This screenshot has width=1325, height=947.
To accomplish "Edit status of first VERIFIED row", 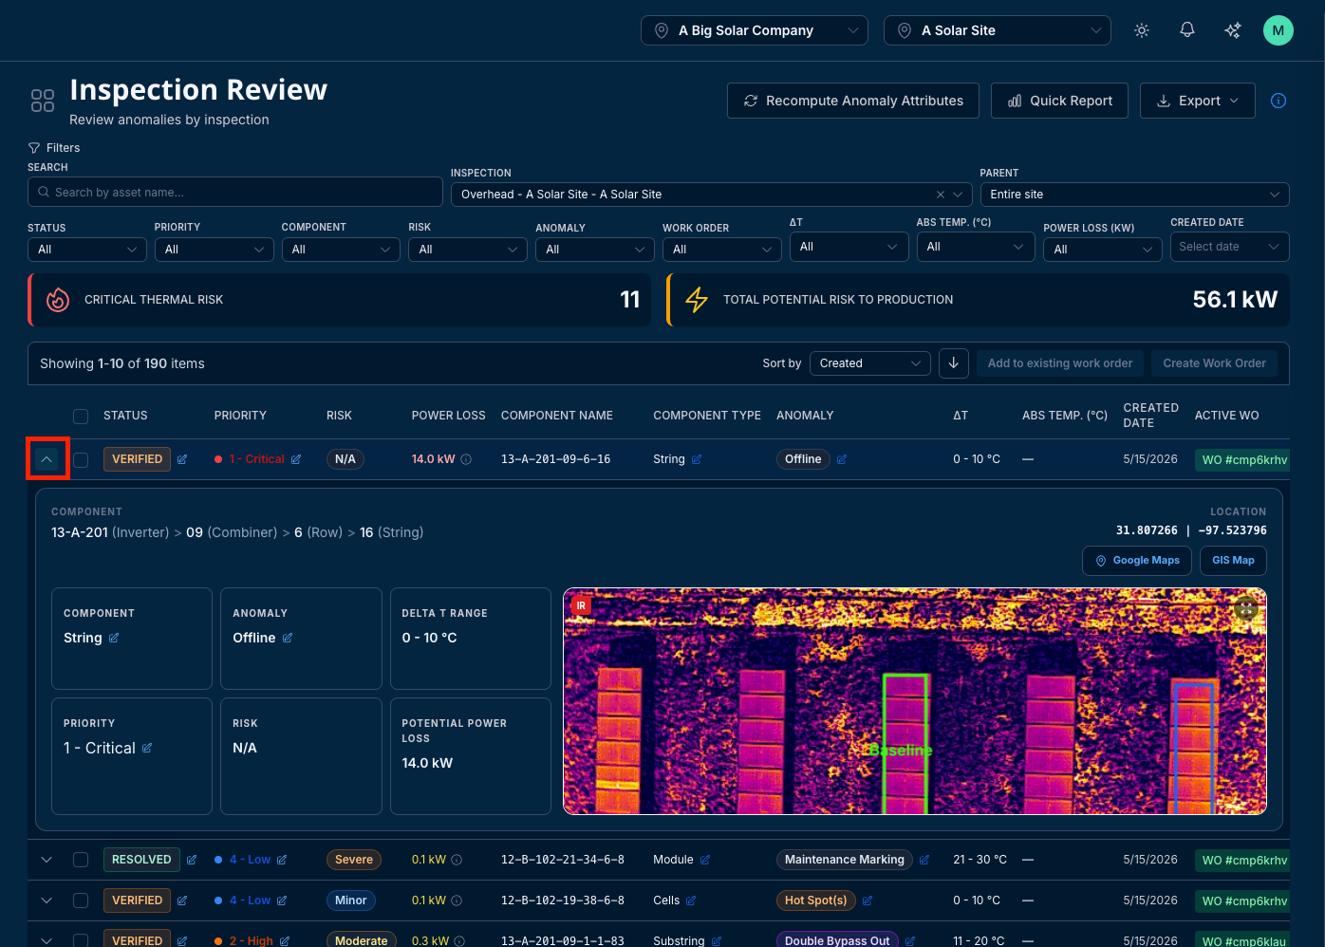I will (x=182, y=459).
